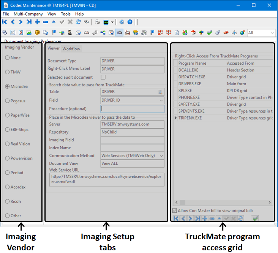This screenshot has height=253, width=278.
Task: Open the Communication Method dropdown
Action: [161, 156]
